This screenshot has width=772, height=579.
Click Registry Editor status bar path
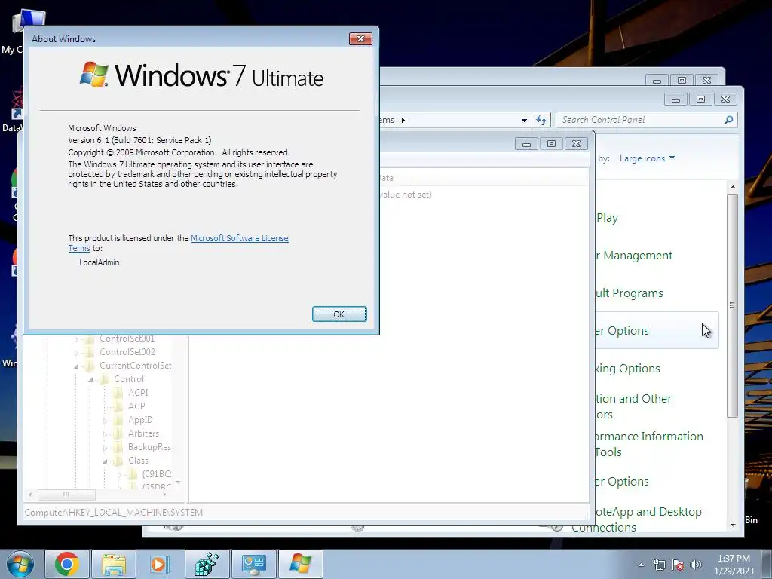coord(114,513)
